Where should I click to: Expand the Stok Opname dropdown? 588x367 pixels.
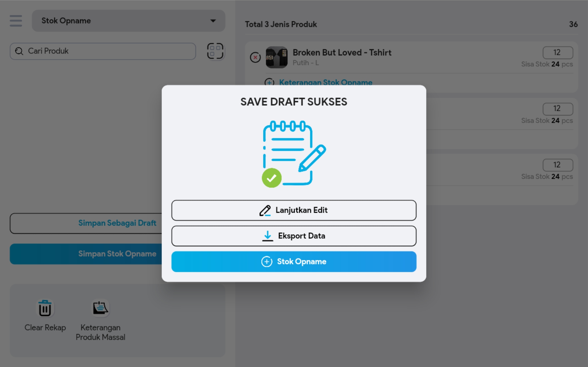(x=128, y=21)
